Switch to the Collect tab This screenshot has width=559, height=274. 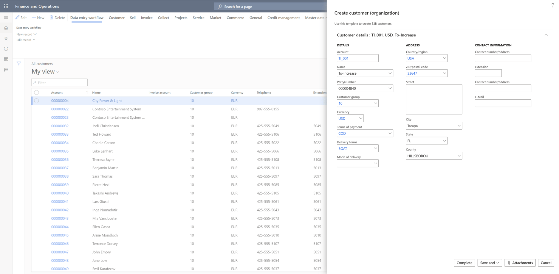163,18
